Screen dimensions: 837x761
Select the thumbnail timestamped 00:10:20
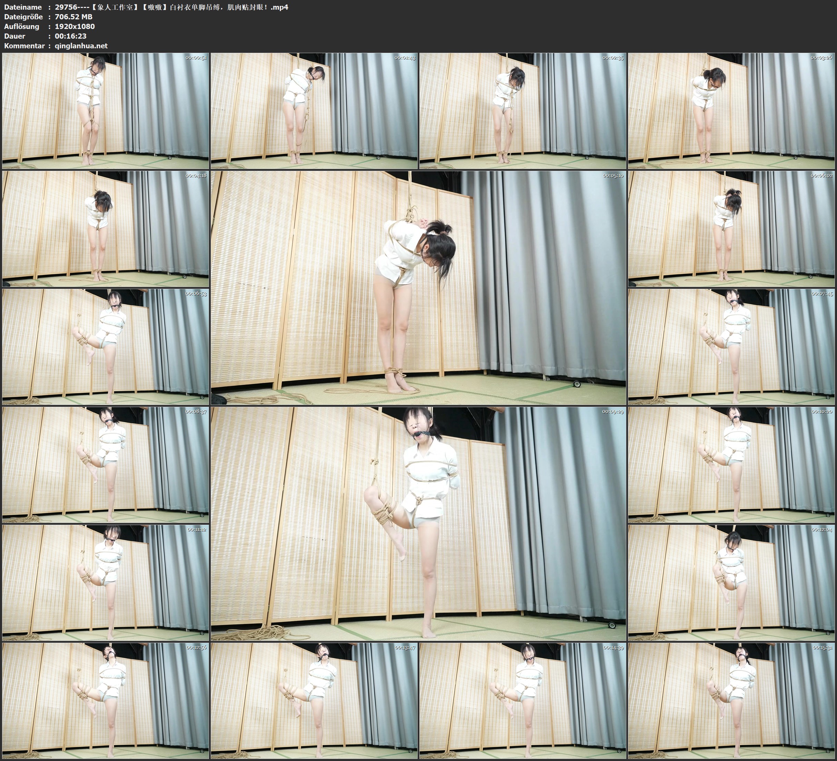pos(731,464)
